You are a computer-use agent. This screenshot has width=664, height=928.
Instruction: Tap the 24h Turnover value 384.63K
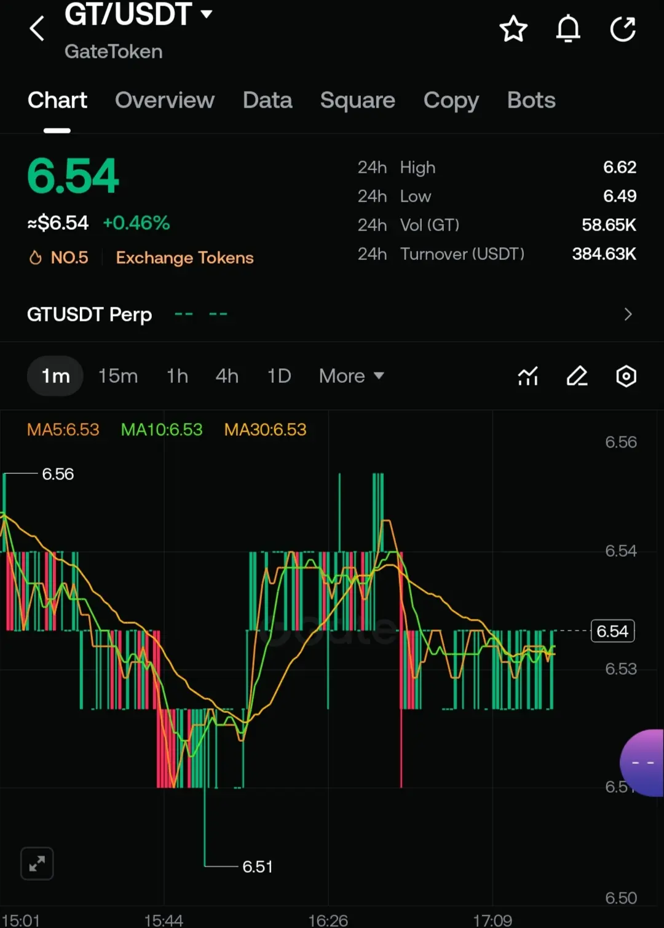(x=604, y=254)
